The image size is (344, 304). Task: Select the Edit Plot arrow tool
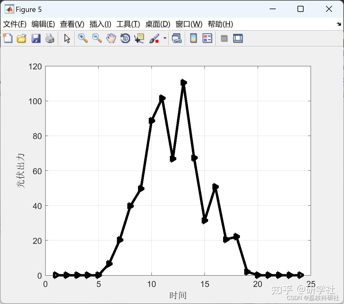tap(66, 38)
